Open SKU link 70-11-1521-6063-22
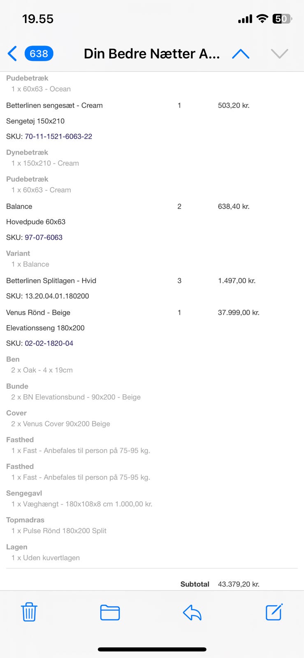 click(x=58, y=137)
